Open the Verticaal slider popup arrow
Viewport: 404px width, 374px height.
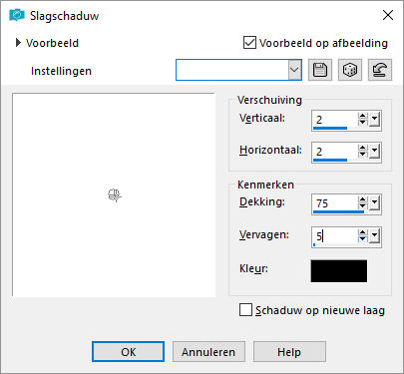coord(374,120)
